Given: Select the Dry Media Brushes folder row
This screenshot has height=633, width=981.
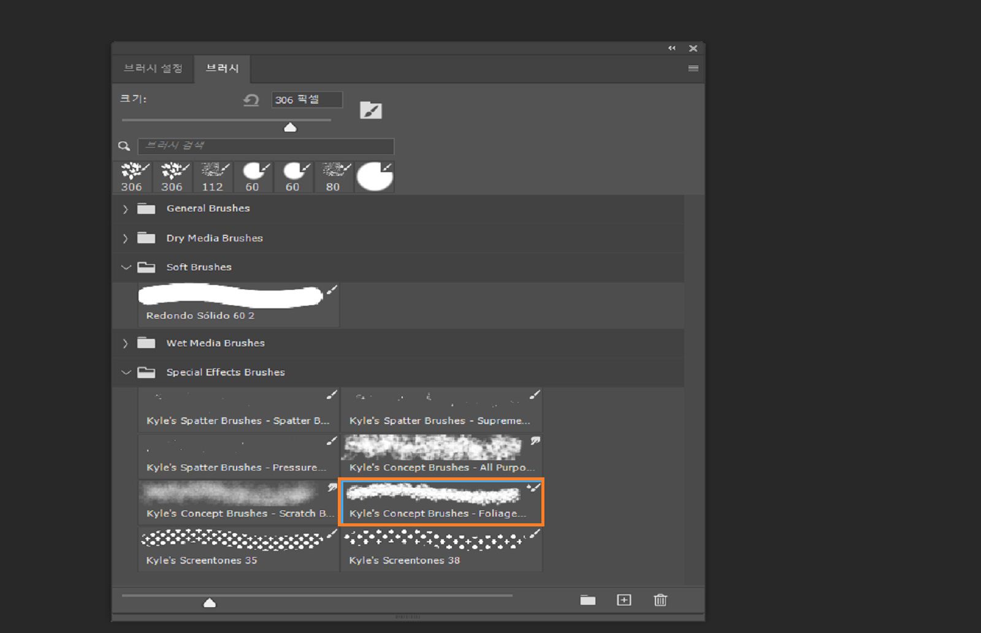Looking at the screenshot, I should [x=399, y=238].
